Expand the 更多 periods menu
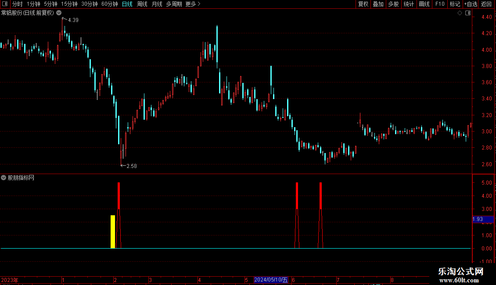 tap(193, 4)
